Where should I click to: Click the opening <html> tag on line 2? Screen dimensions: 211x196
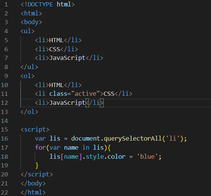click(31, 13)
